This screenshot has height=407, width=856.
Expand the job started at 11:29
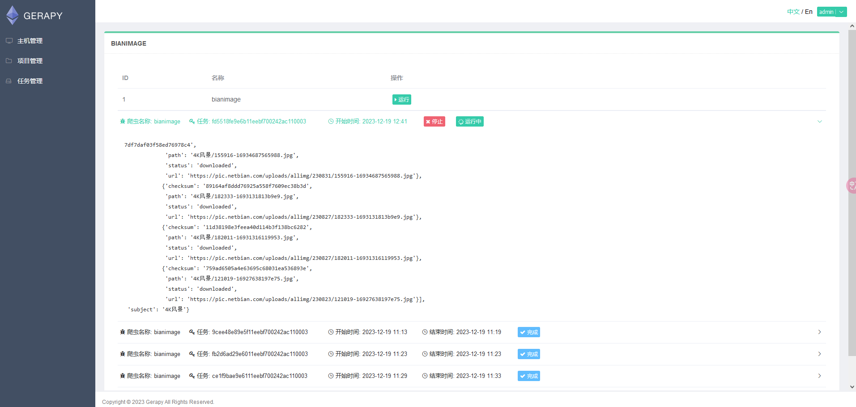tap(819, 376)
